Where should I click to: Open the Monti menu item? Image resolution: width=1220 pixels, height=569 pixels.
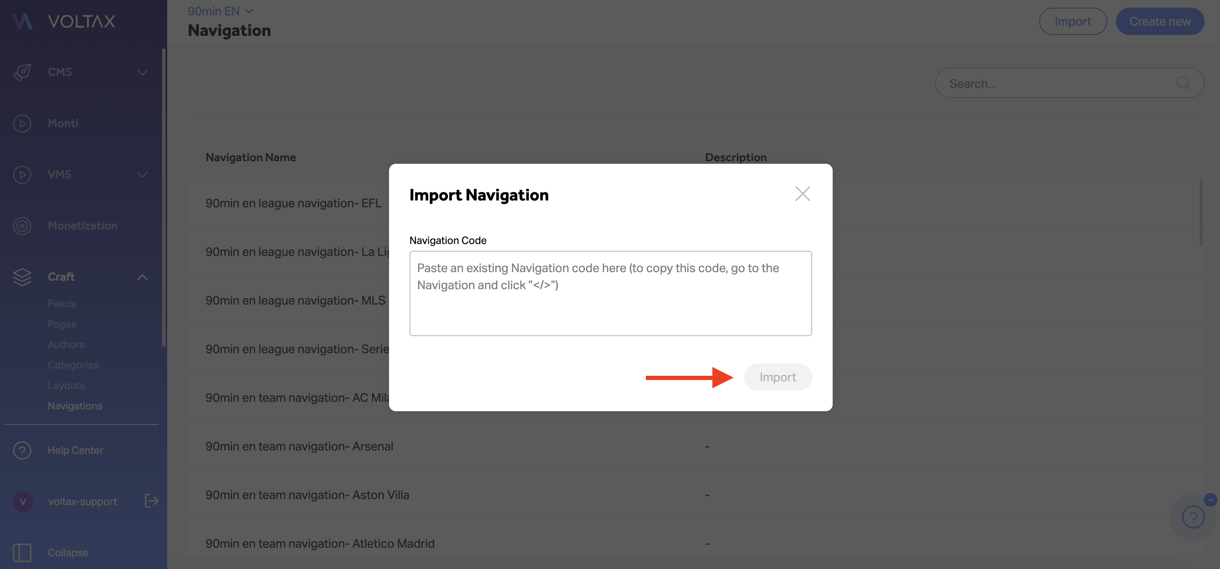63,124
